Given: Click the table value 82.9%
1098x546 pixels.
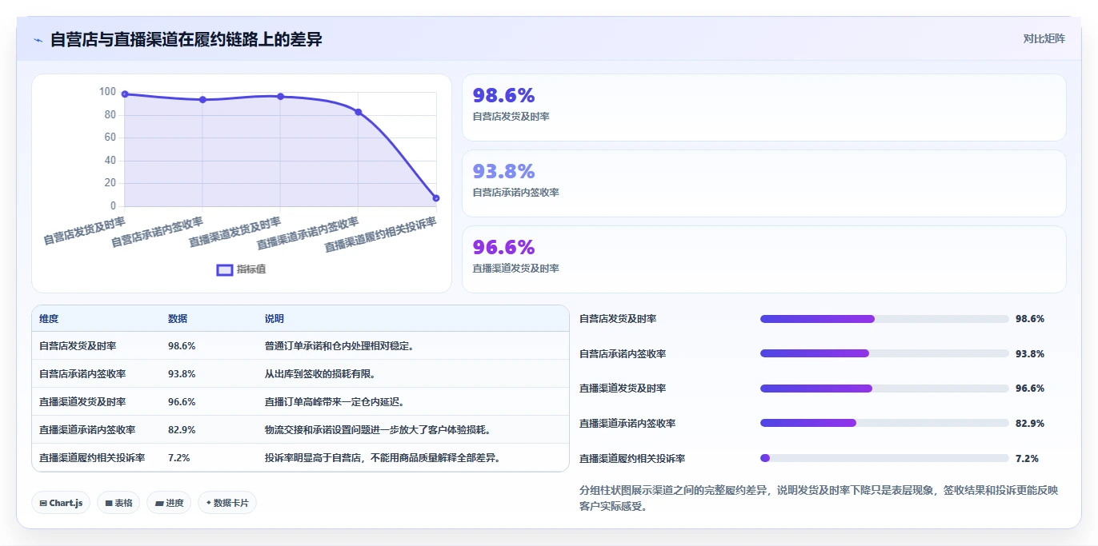Looking at the screenshot, I should click(182, 430).
